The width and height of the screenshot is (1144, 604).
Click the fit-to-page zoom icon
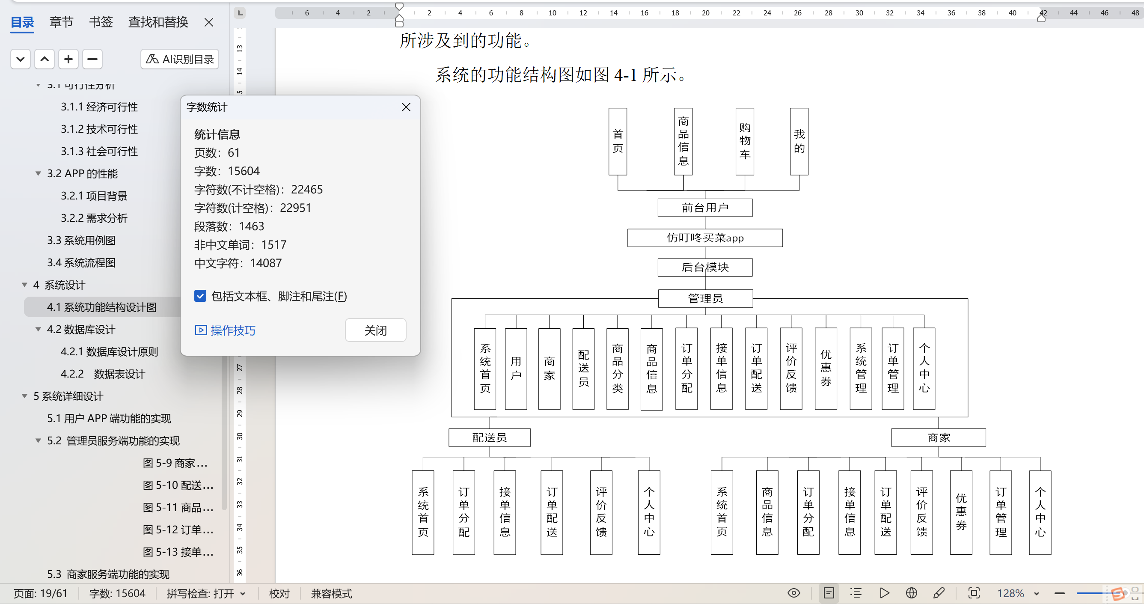point(974,593)
